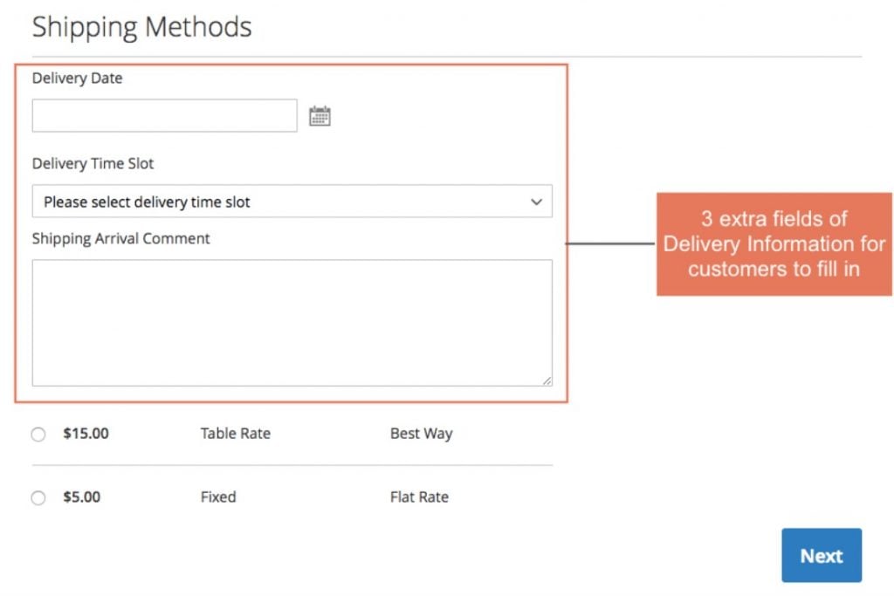The width and height of the screenshot is (894, 596).
Task: Click the calendar icon beside Delivery Date
Action: (x=320, y=114)
